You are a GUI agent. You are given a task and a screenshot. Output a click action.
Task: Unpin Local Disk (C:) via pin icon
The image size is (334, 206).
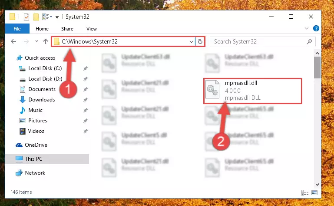pos(86,68)
